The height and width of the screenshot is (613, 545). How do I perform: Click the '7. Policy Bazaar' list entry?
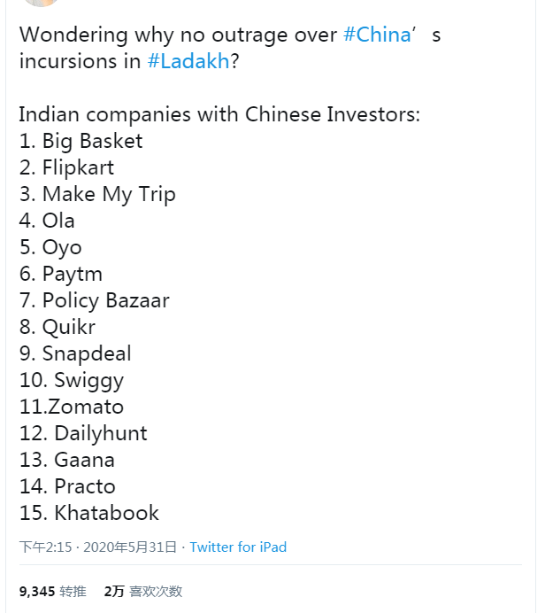tap(94, 301)
